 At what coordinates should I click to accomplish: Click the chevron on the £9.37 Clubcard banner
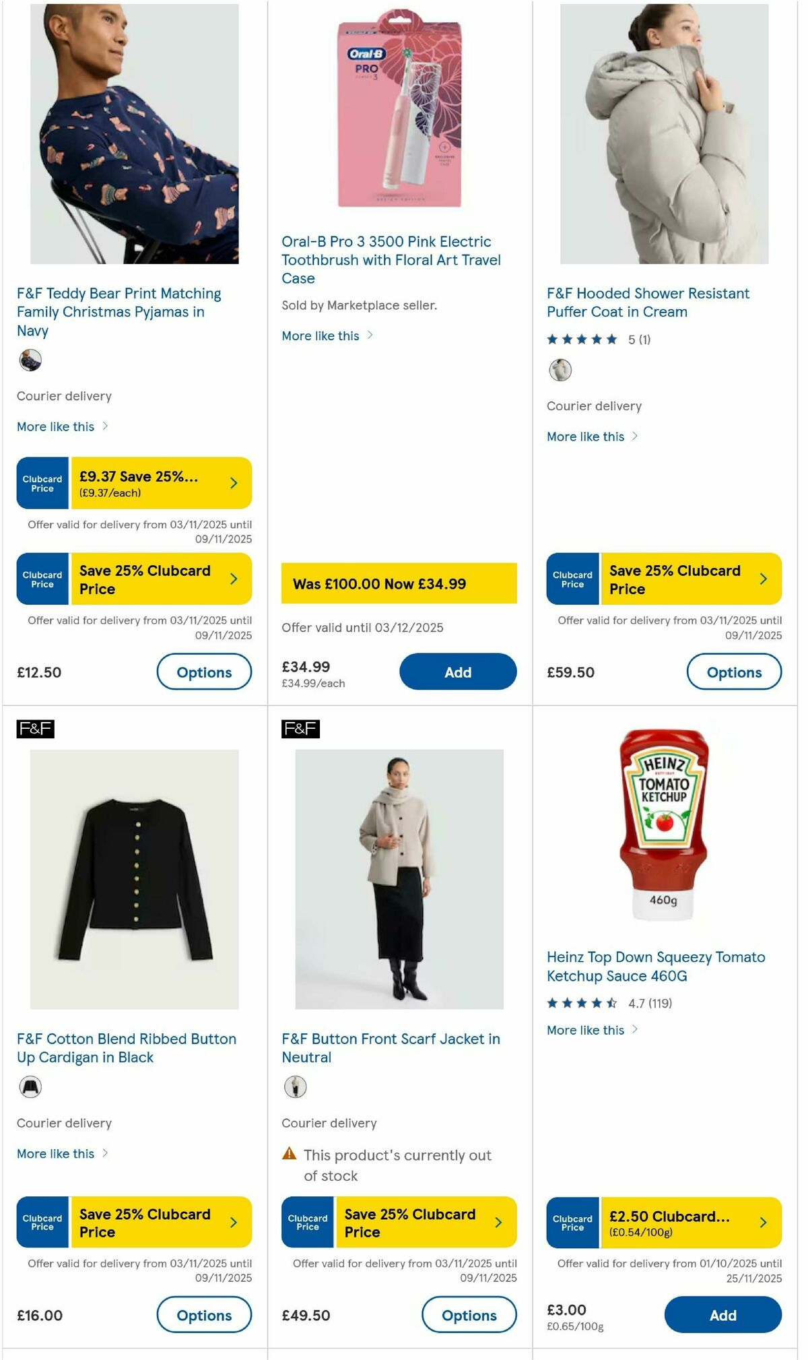click(233, 483)
